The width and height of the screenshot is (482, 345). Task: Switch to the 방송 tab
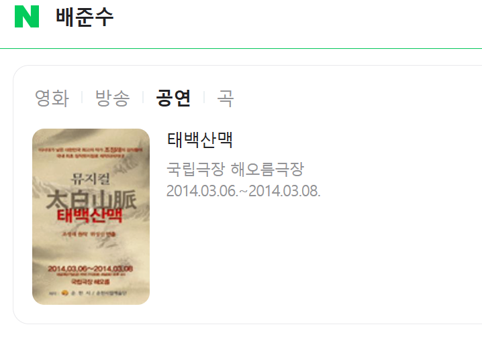click(x=113, y=98)
